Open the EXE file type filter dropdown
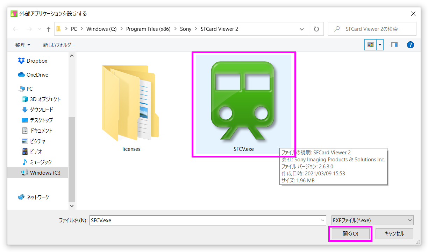The image size is (428, 252). click(372, 220)
